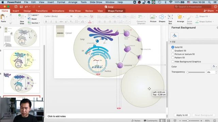Image resolution: width=218 pixels, height=122 pixels.
Task: Open the Layout dropdown
Action: (34, 15)
